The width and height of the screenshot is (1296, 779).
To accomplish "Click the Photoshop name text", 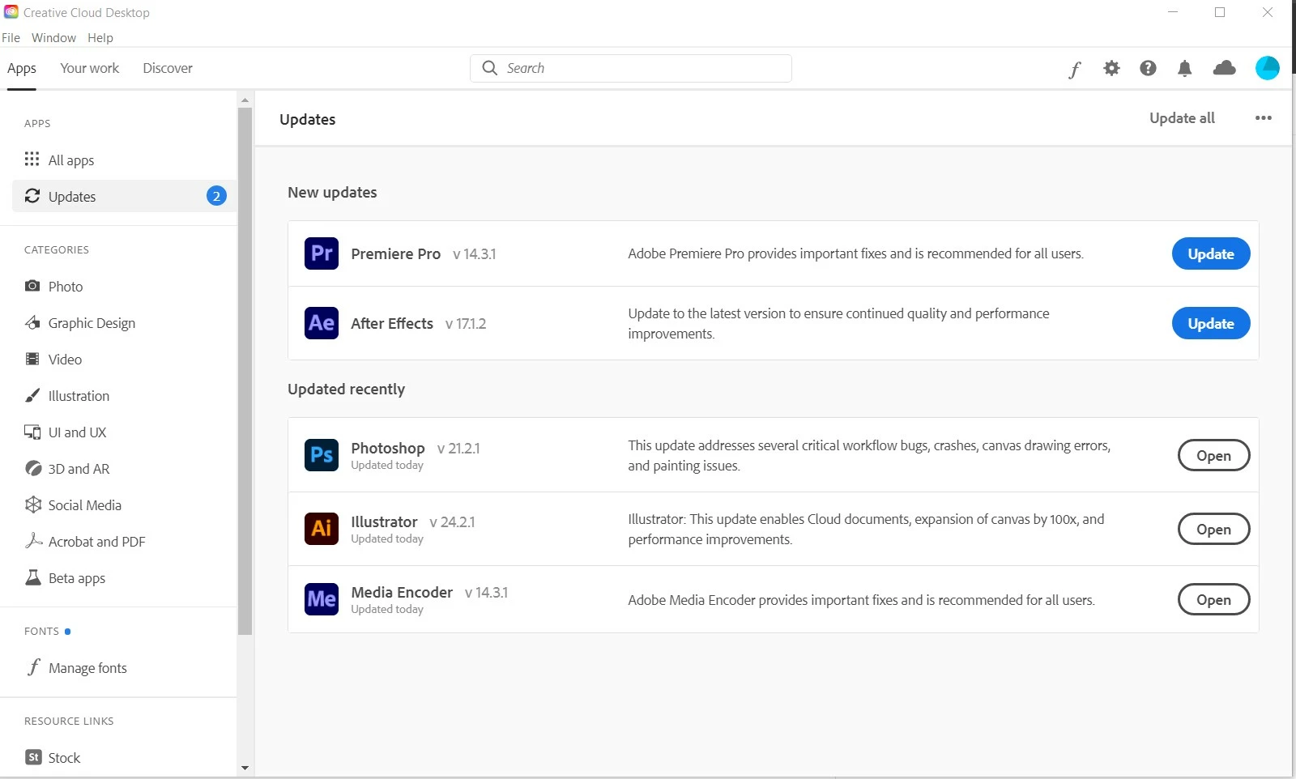I will (x=388, y=448).
